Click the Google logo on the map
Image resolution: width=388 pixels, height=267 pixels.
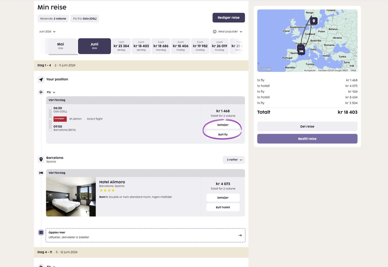pyautogui.click(x=265, y=69)
